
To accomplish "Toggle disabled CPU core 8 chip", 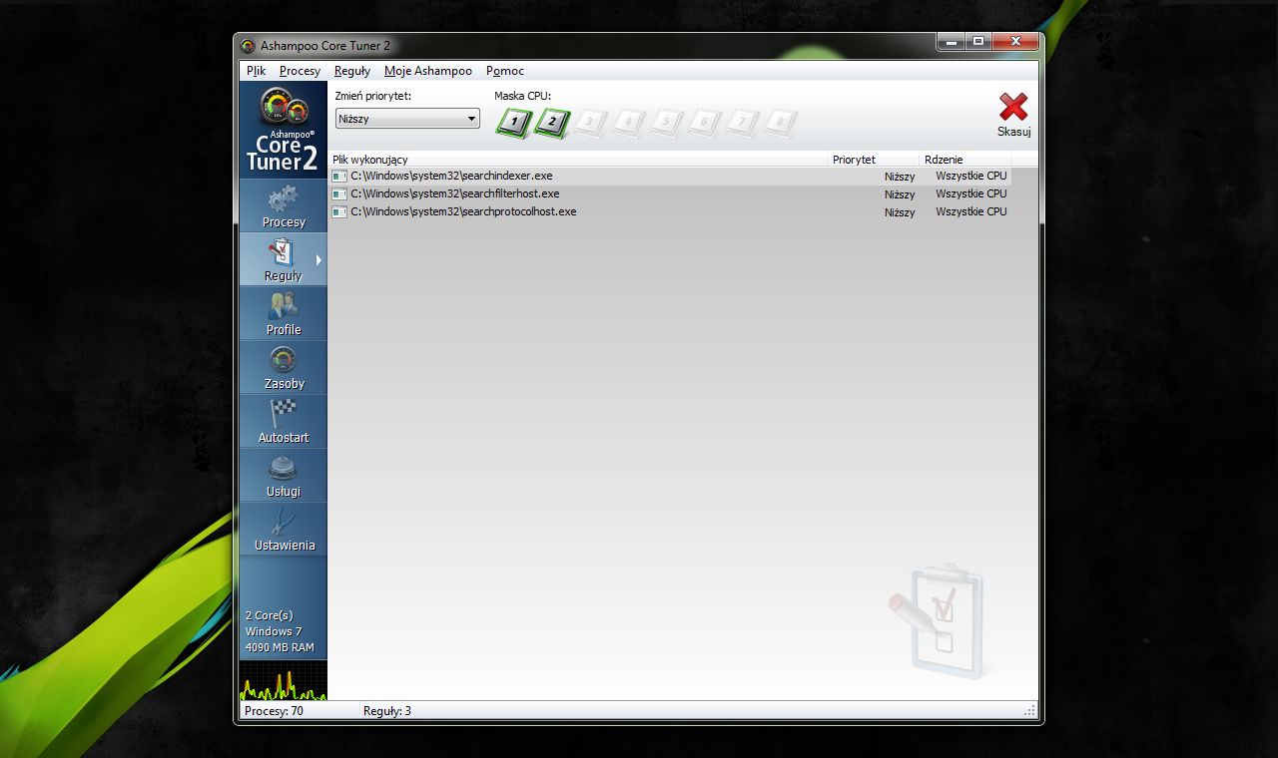I will tap(780, 124).
